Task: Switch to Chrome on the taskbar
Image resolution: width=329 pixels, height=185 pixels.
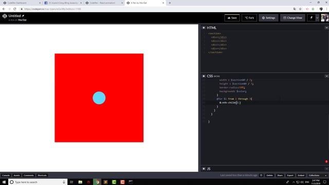Action: (97, 182)
